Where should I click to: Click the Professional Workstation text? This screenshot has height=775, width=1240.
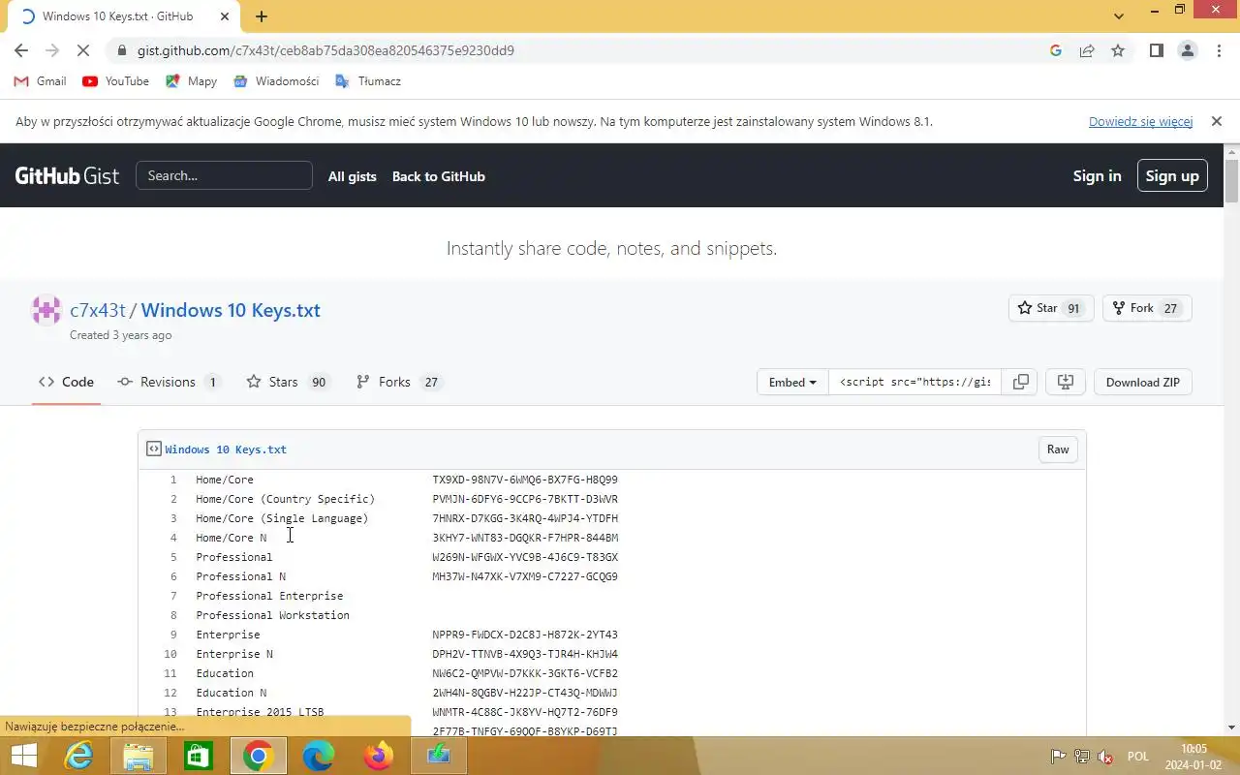pos(272,615)
